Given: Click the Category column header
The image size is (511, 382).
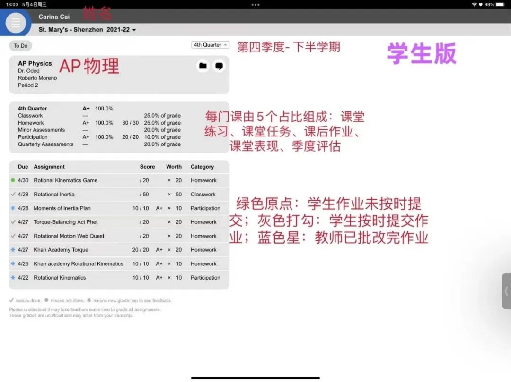Looking at the screenshot, I should (x=202, y=167).
